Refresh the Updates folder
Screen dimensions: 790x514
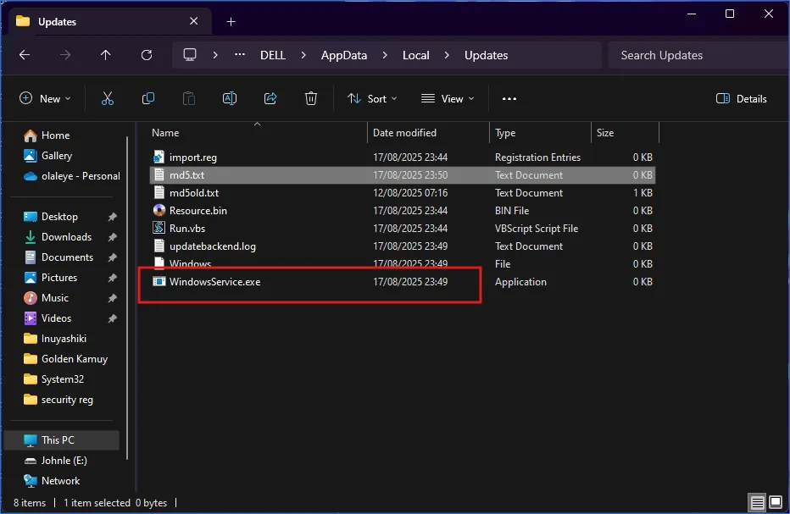(x=146, y=55)
